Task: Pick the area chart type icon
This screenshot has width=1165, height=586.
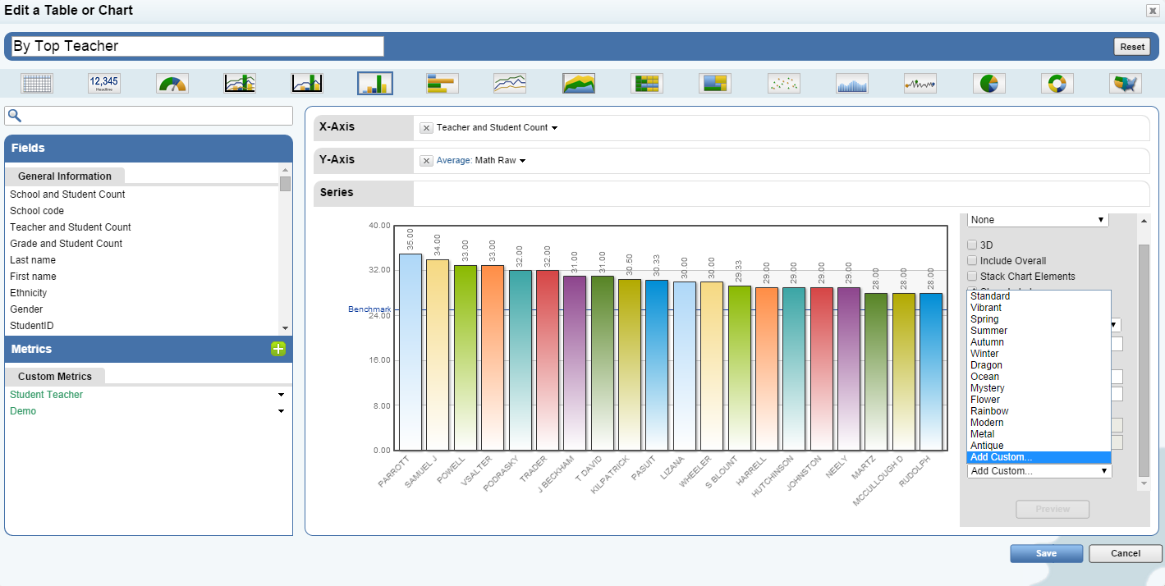Action: [x=579, y=83]
